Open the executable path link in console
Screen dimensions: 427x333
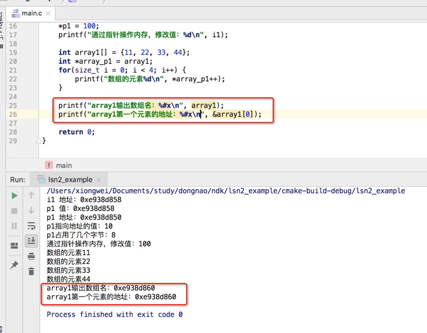click(226, 191)
